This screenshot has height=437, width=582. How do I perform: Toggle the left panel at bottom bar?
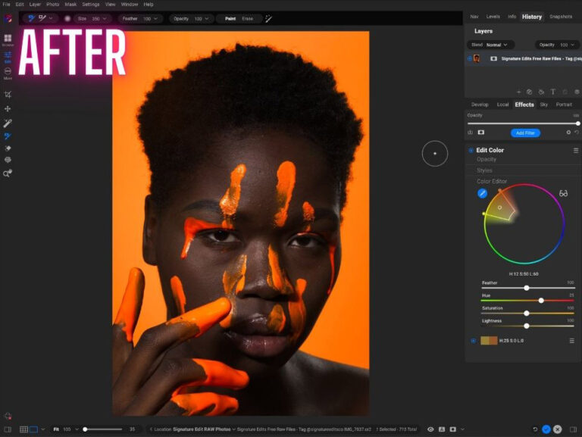[x=8, y=429]
